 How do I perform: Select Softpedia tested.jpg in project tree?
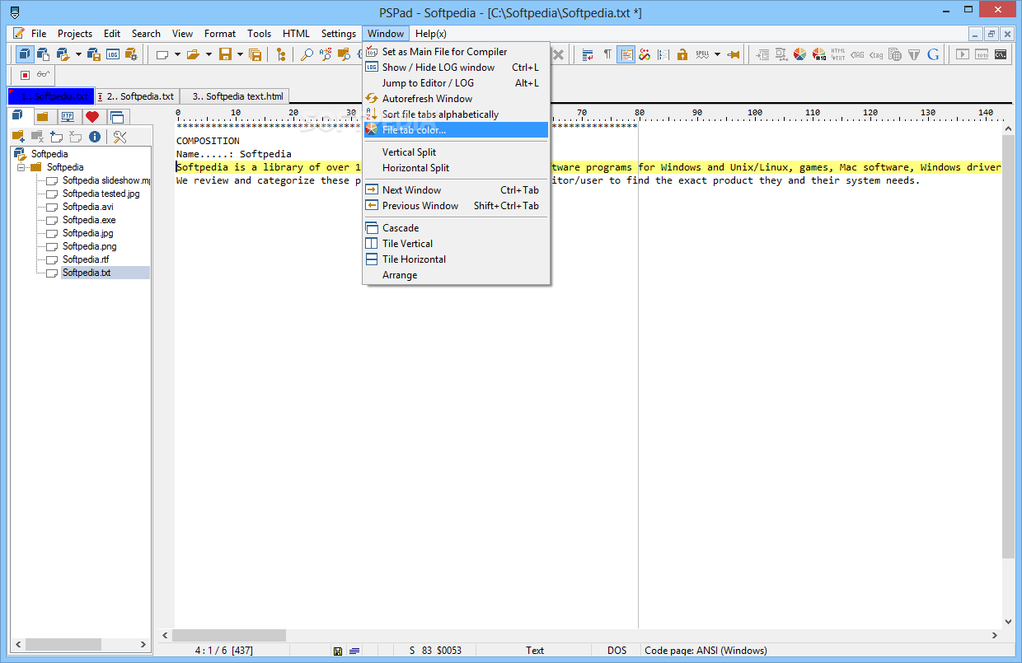click(101, 194)
